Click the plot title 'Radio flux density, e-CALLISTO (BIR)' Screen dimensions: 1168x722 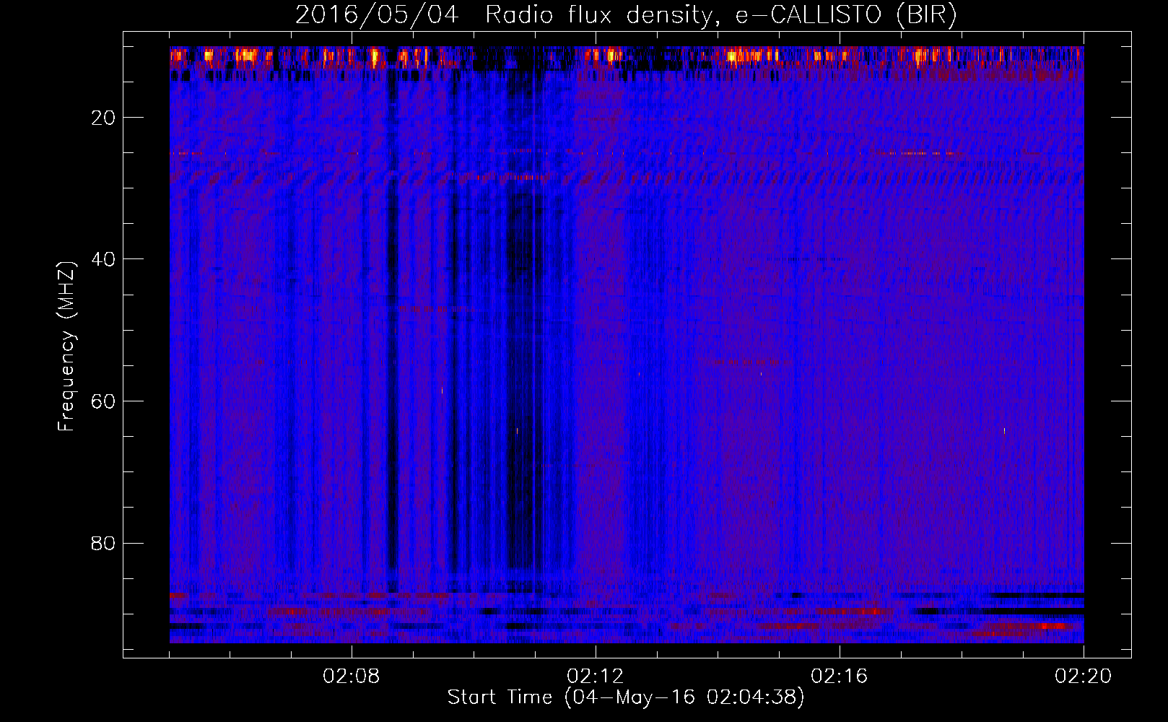point(720,14)
